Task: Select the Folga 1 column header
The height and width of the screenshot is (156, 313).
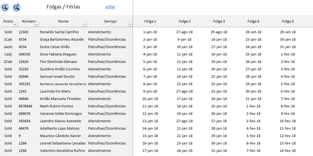Action: pos(150,21)
